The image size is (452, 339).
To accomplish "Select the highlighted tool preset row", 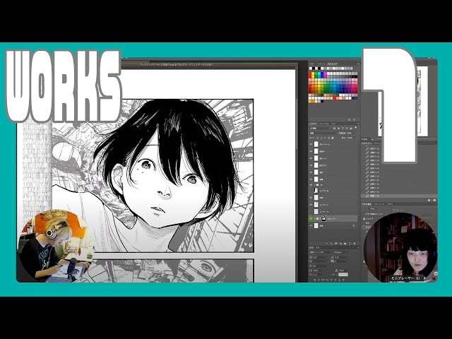I will click(x=399, y=196).
